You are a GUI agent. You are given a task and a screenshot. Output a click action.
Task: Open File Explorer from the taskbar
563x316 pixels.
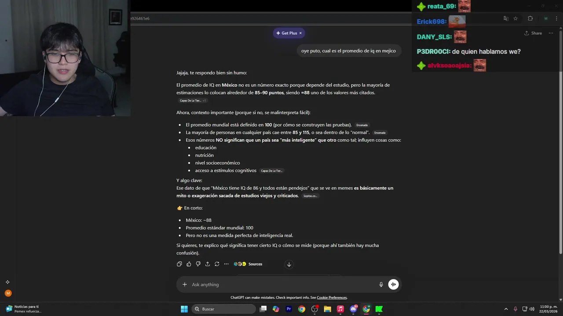click(x=327, y=309)
